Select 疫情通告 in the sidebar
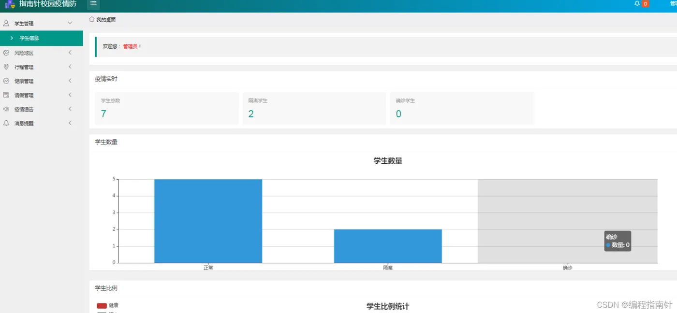Screen dimensions: 677x313 point(24,110)
